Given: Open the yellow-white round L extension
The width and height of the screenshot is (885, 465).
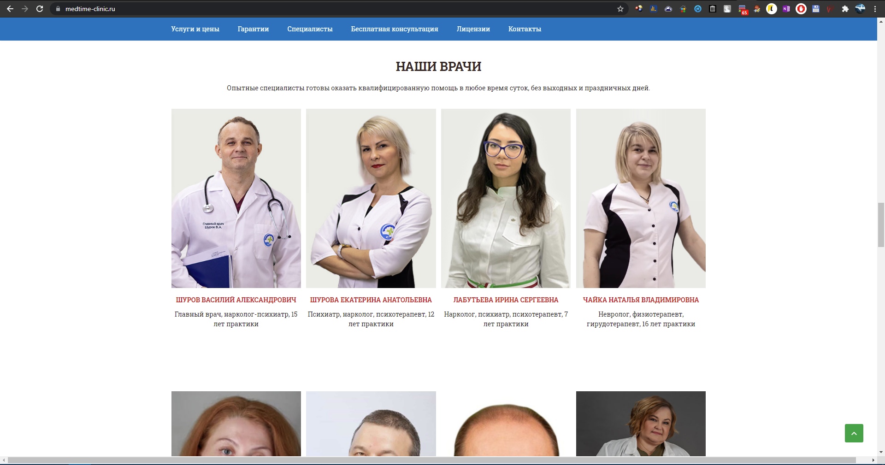Looking at the screenshot, I should pos(772,9).
